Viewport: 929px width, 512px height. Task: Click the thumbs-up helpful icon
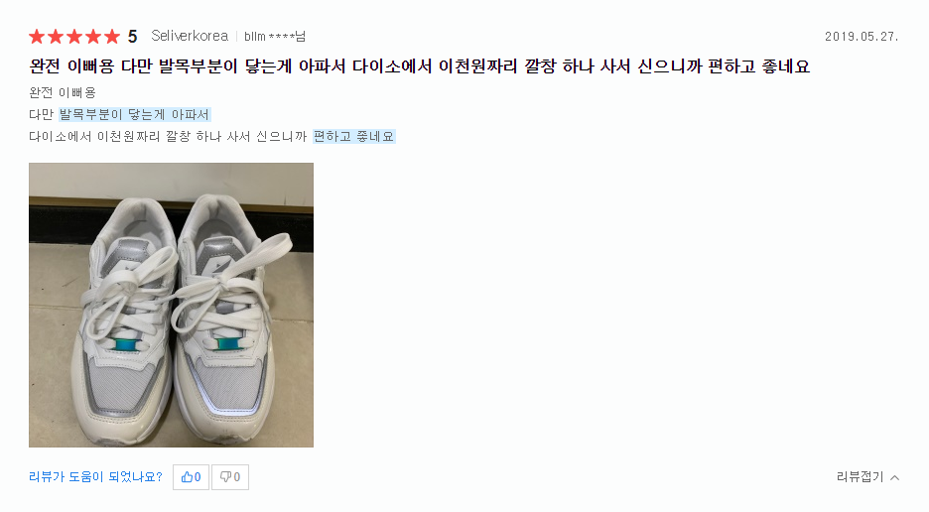pos(188,477)
